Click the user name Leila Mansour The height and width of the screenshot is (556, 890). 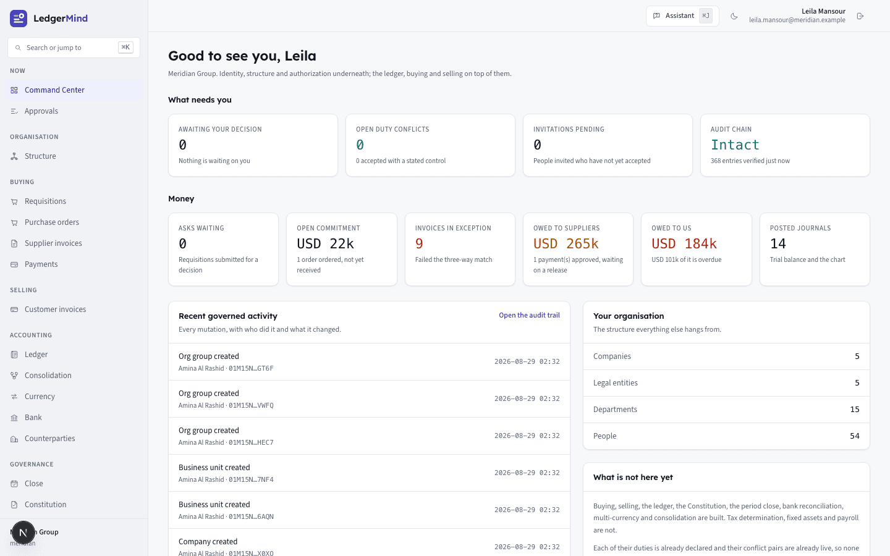click(x=823, y=11)
